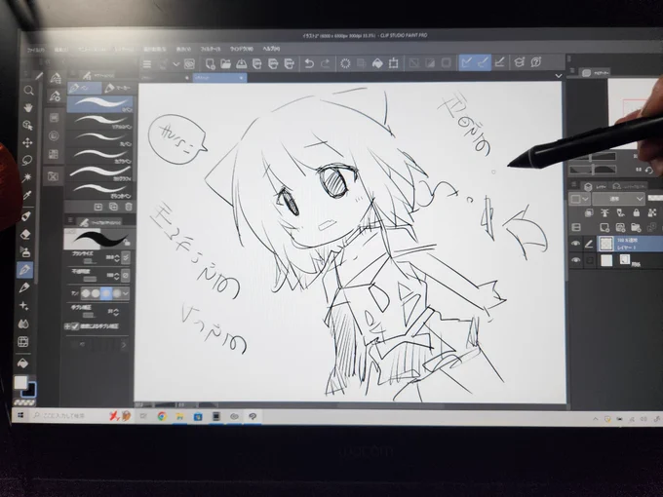Image resolution: width=663 pixels, height=497 pixels.
Task: Adjust stabilization stepper arrows
Action: pyautogui.click(x=116, y=312)
